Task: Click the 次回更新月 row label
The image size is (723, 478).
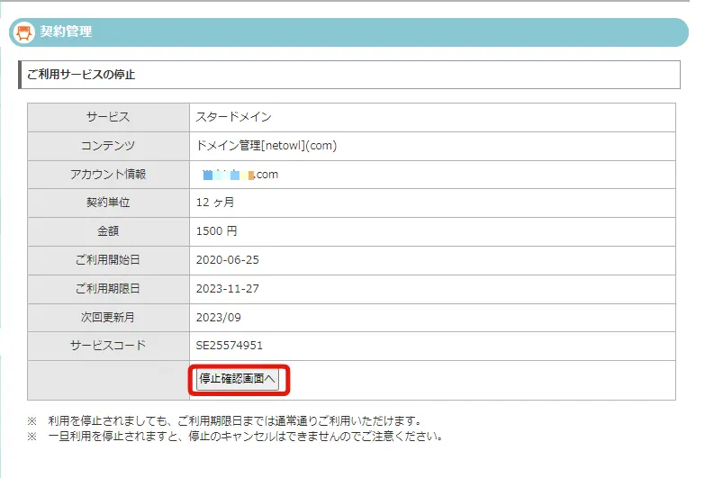Action: (108, 318)
